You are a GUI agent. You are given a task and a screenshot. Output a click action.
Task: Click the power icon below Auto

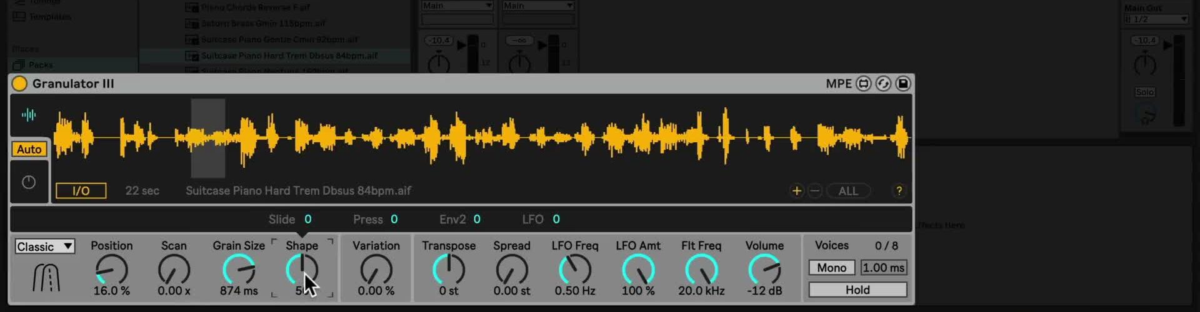[x=29, y=182]
